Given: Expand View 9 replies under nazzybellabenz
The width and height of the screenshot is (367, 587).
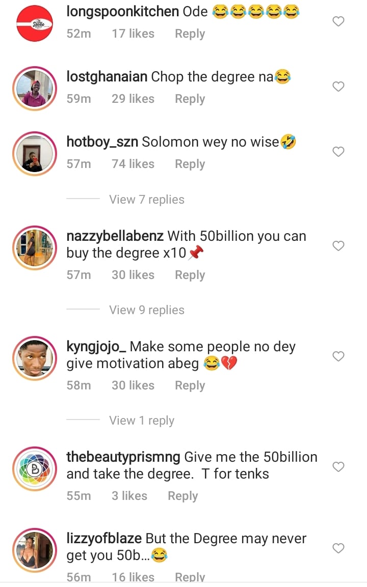Looking at the screenshot, I should [147, 310].
